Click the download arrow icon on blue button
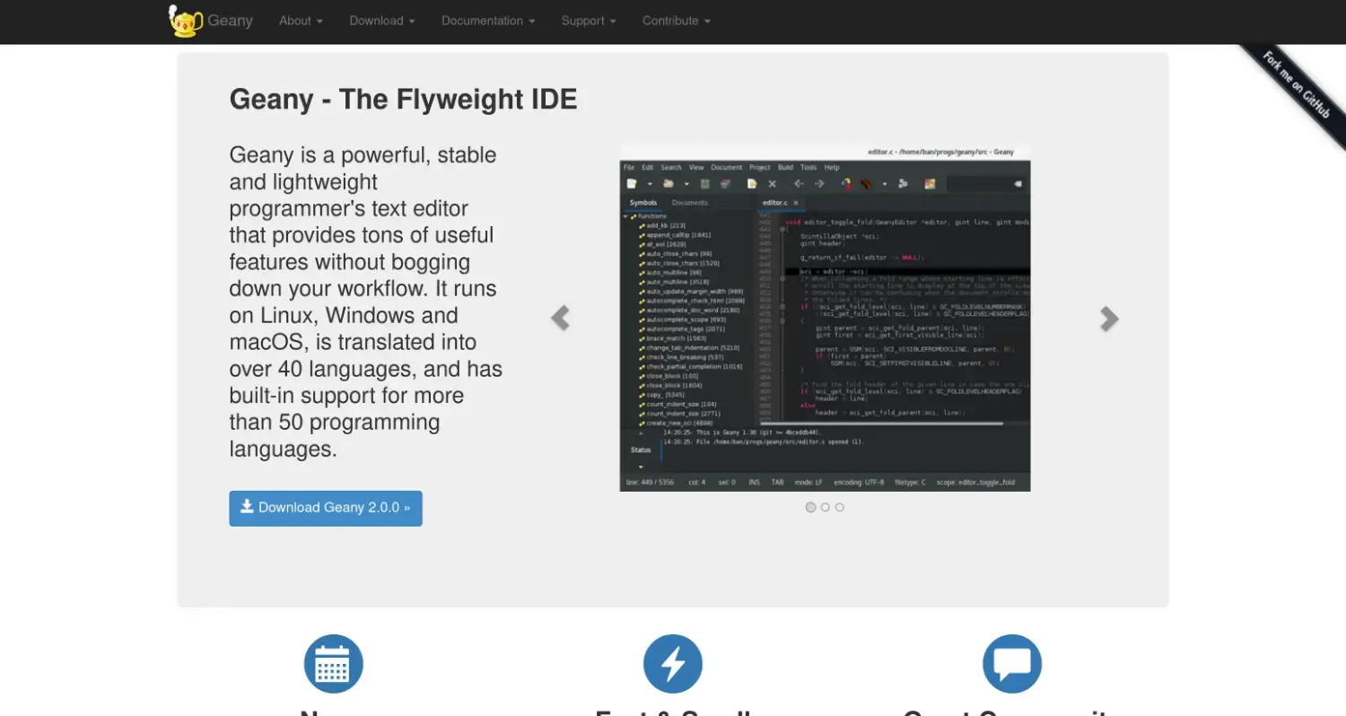Viewport: 1346px width, 716px height. [247, 507]
